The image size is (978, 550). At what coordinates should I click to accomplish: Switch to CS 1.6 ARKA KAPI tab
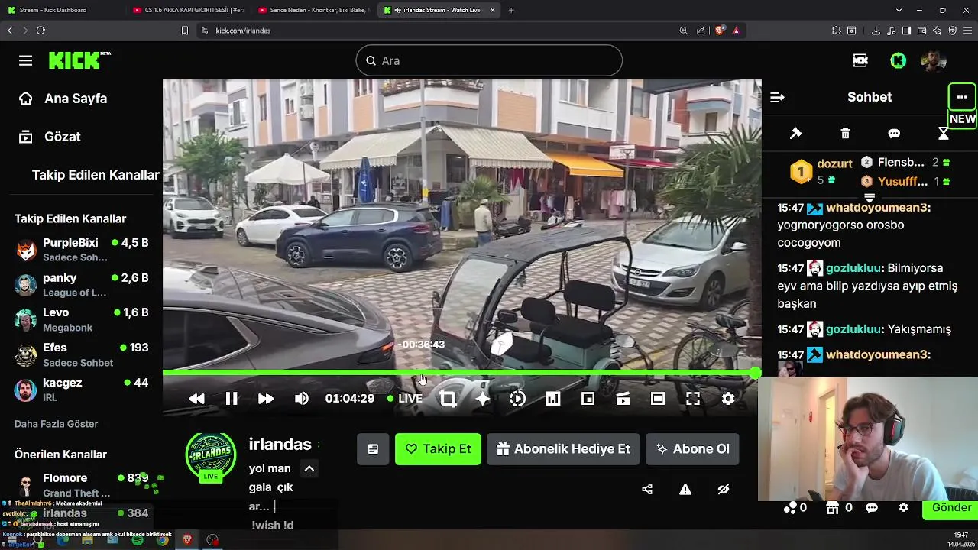(188, 10)
